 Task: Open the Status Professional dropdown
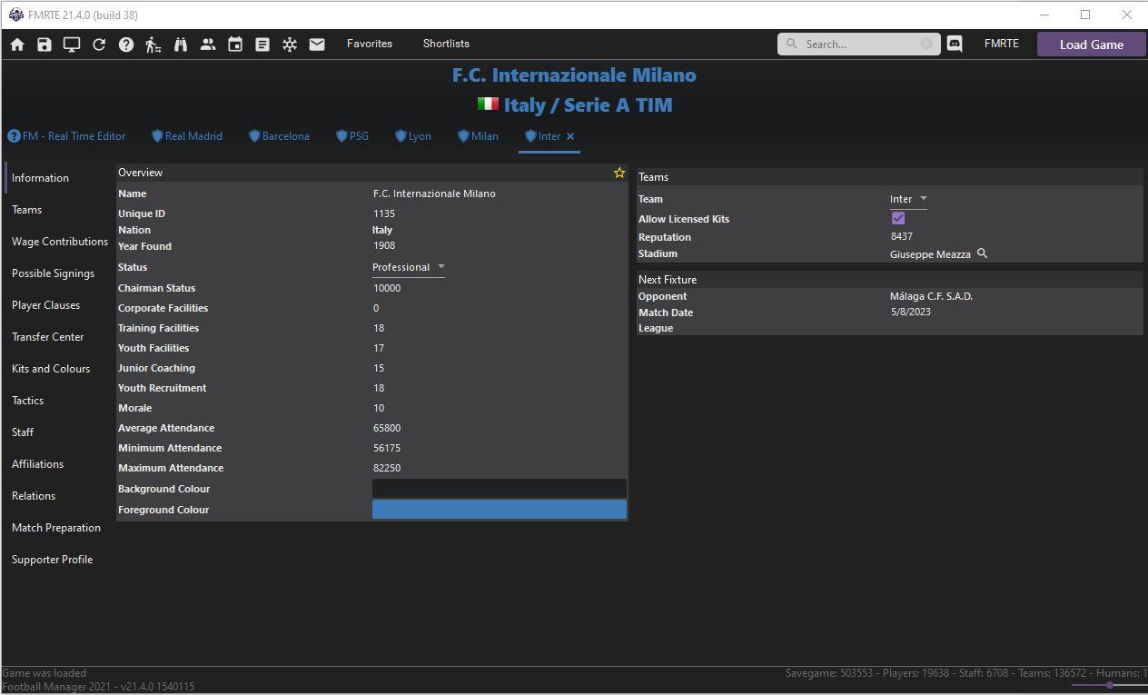point(409,267)
